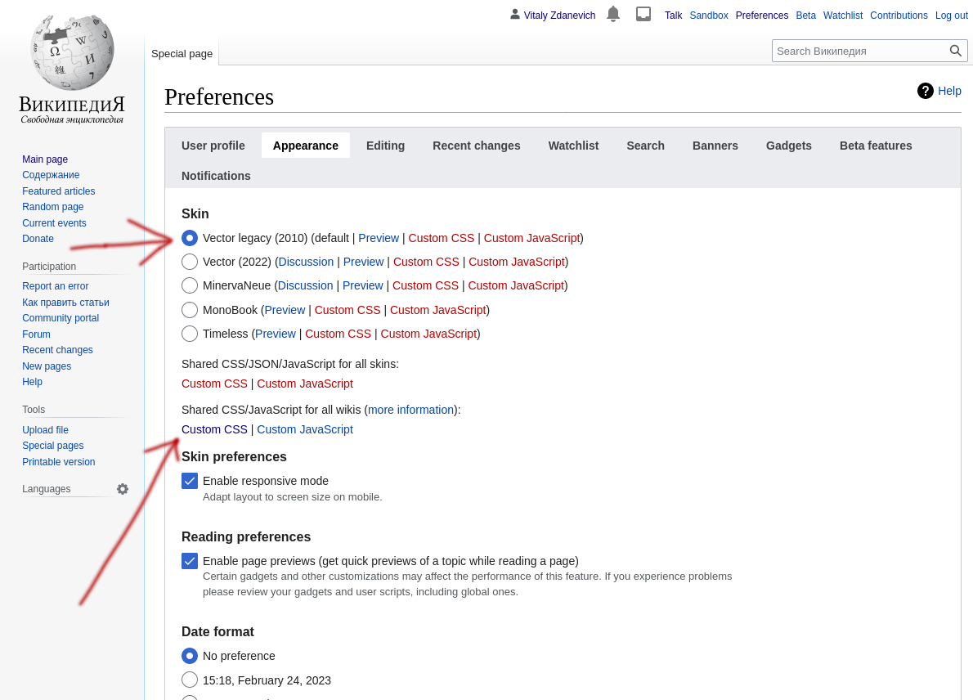Open Содержание in the sidebar
The width and height of the screenshot is (973, 700).
(51, 175)
